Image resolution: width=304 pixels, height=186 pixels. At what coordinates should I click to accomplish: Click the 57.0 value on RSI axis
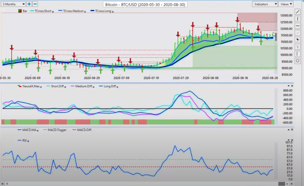(x=289, y=161)
